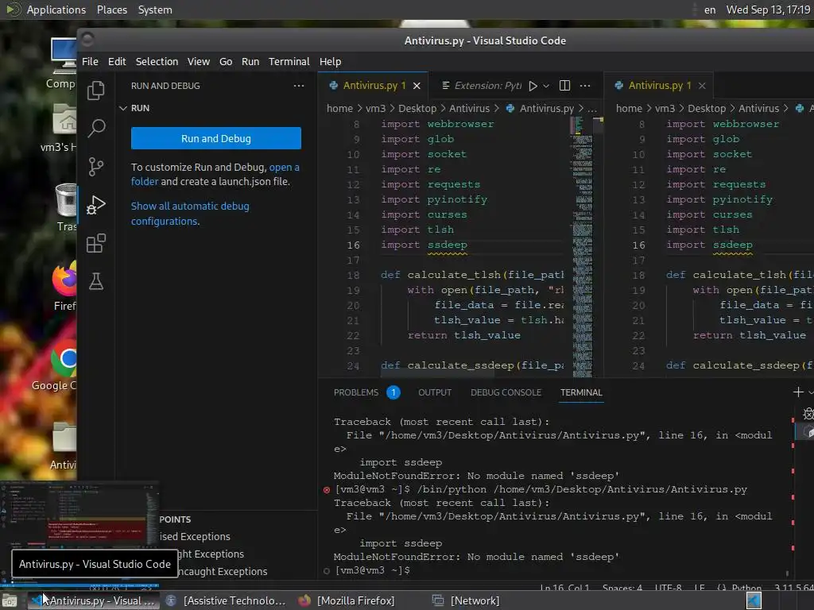Image resolution: width=814 pixels, height=610 pixels.
Task: Open the File menu
Action: point(90,62)
